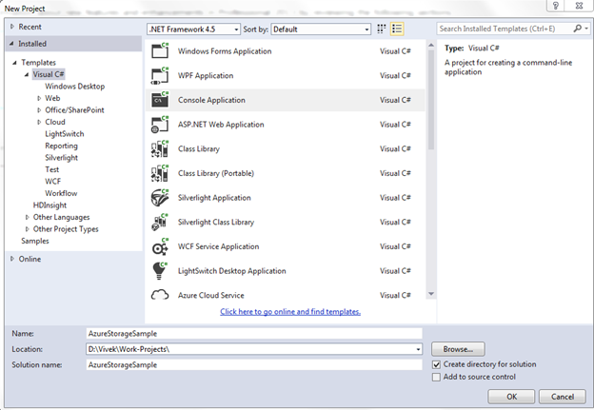Click the search magnifier icon

tap(577, 29)
